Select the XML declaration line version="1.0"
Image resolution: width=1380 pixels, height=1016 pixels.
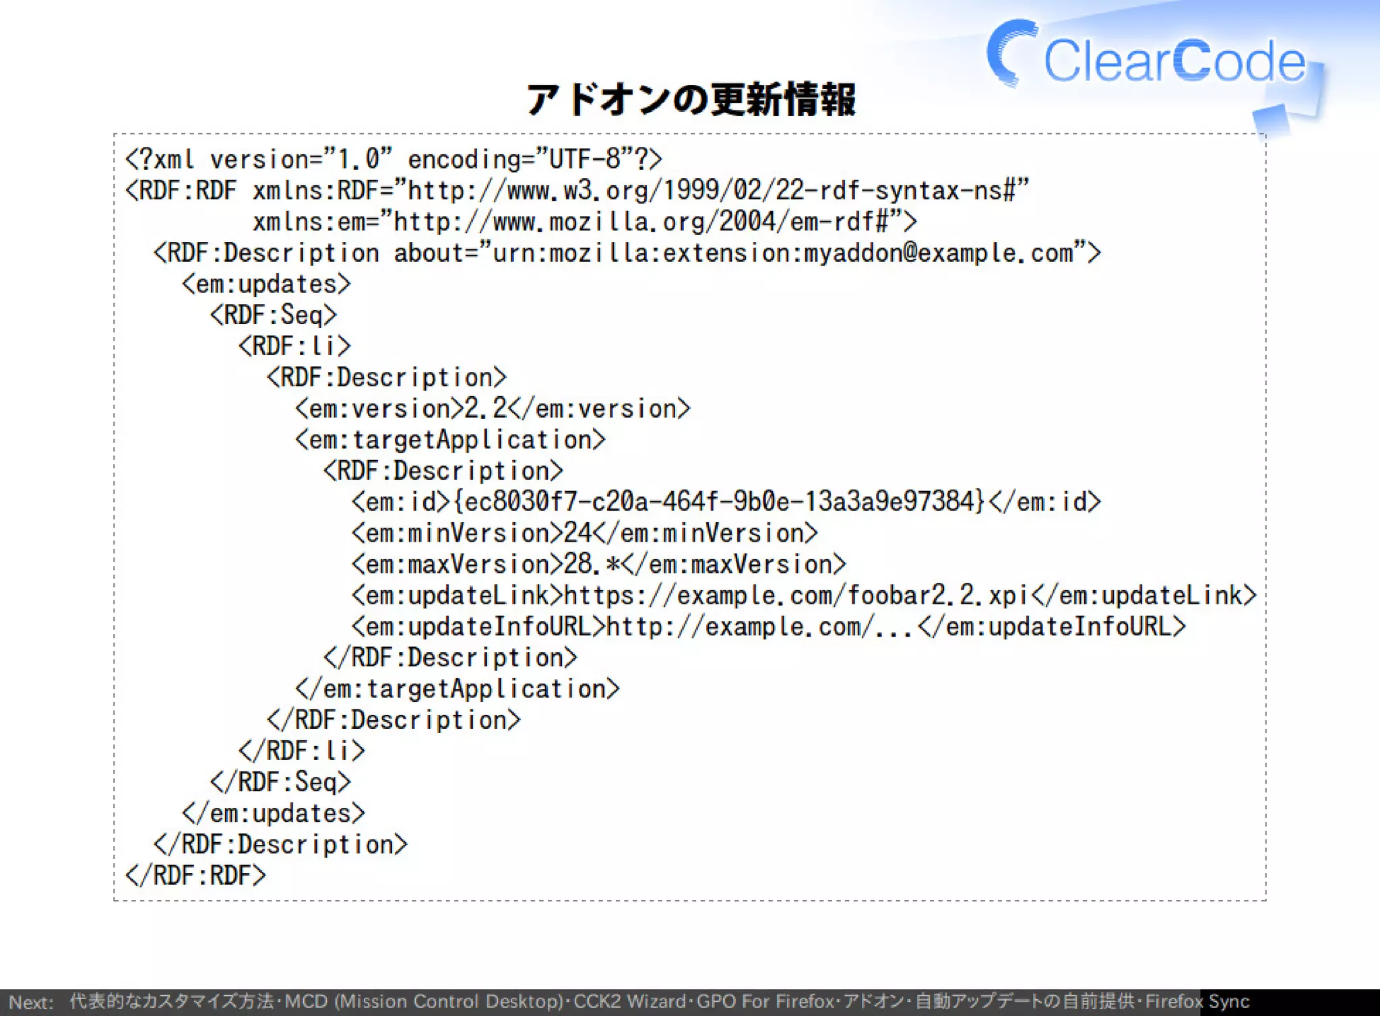(x=394, y=160)
